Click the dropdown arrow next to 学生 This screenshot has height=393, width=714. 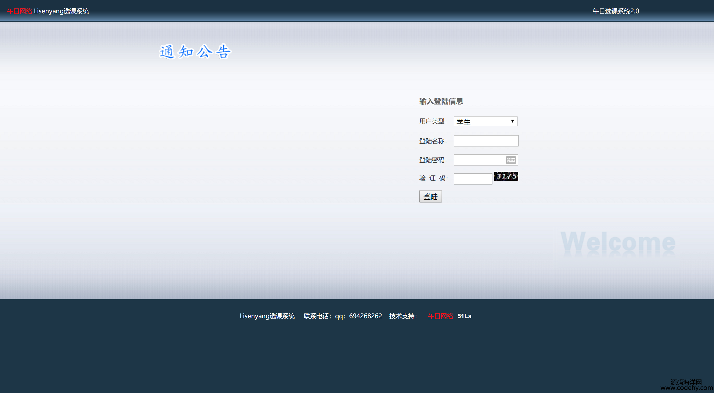512,121
